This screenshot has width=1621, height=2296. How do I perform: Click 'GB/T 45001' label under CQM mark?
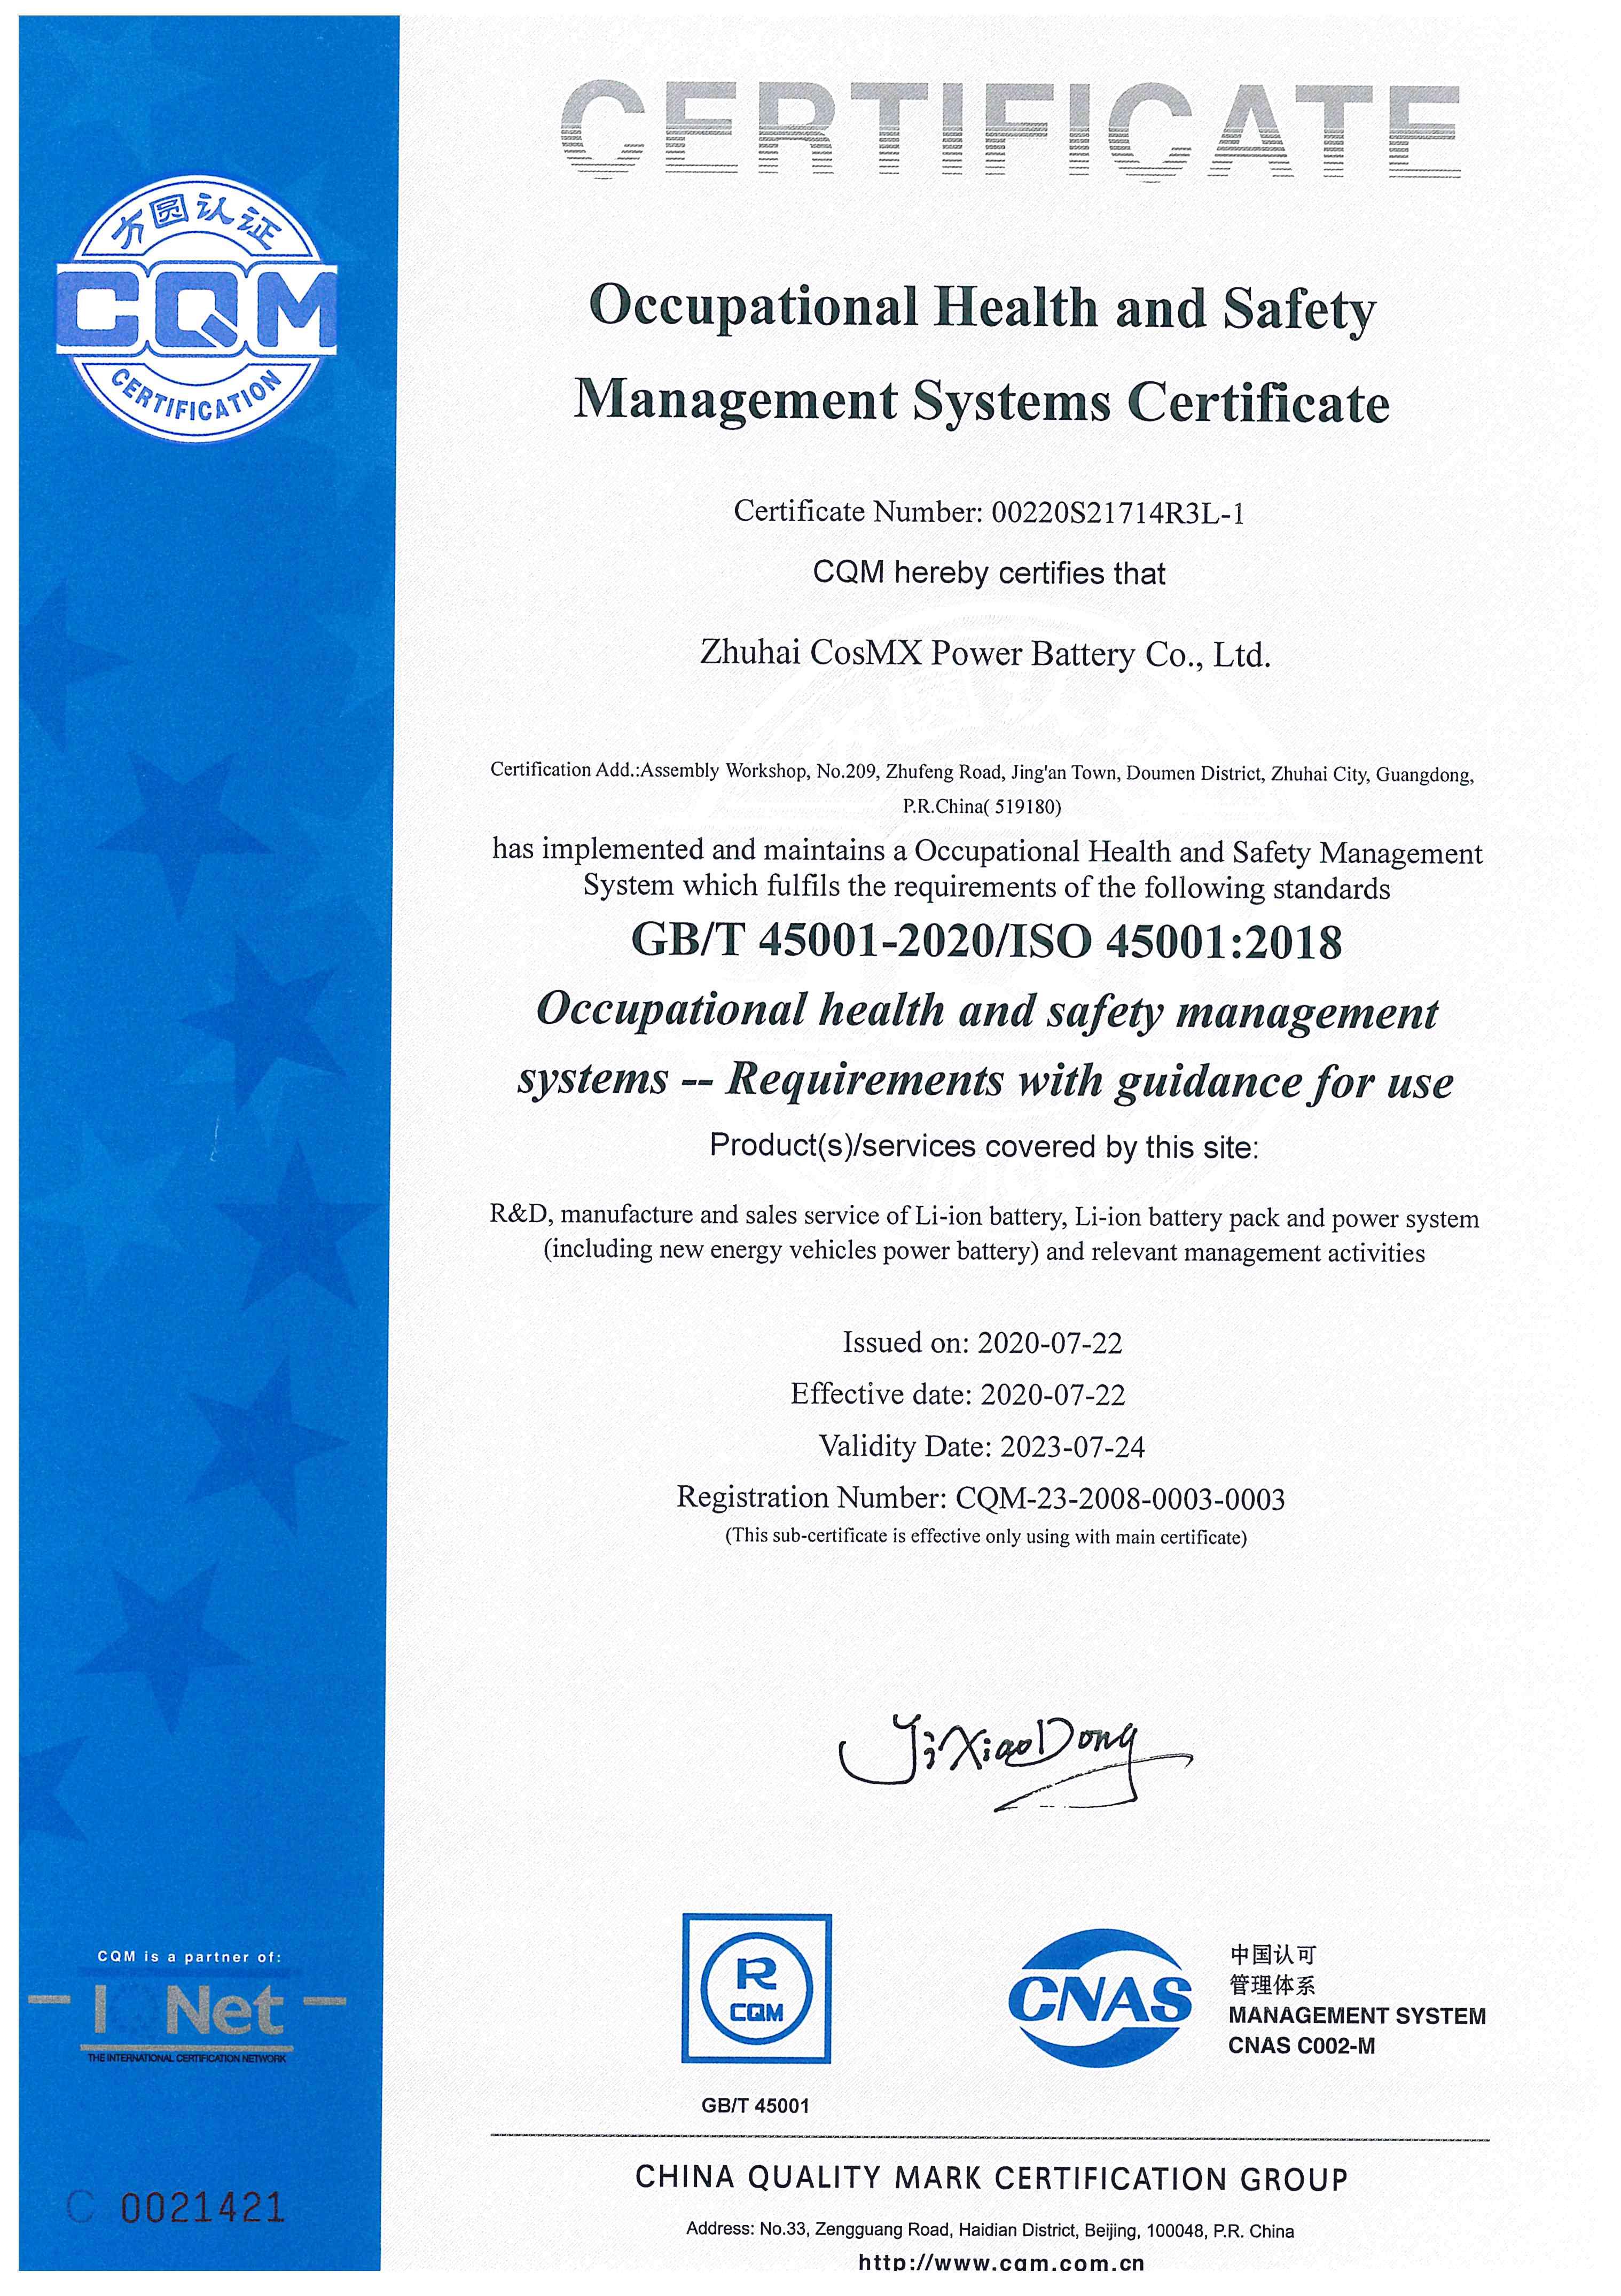point(755,2106)
